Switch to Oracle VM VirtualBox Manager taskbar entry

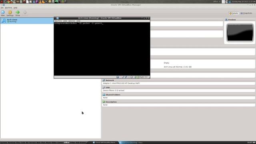[x=104, y=142]
